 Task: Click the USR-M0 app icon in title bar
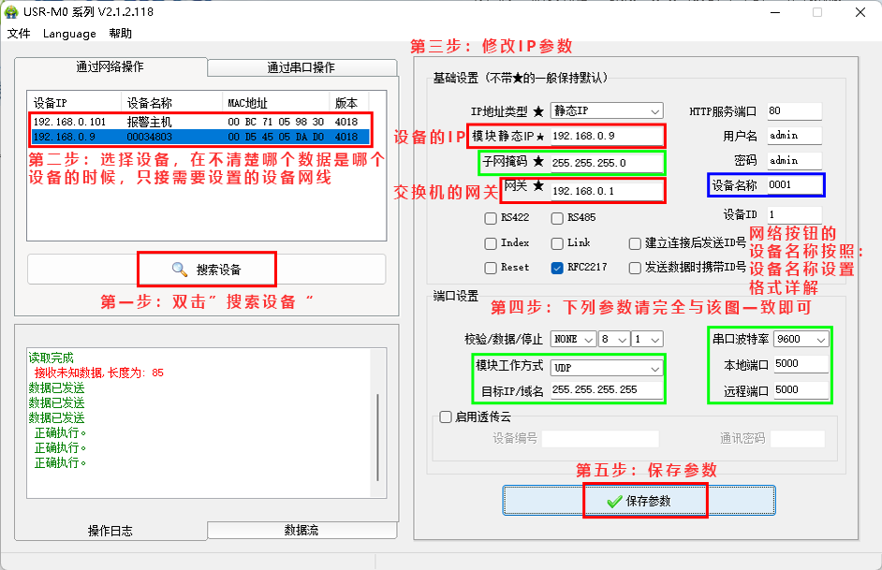point(12,12)
